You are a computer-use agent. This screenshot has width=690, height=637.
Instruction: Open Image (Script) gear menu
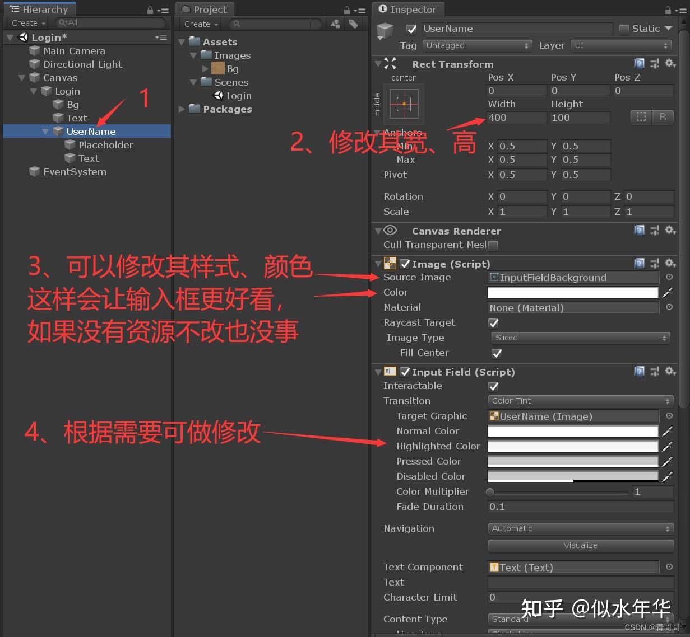click(x=670, y=263)
